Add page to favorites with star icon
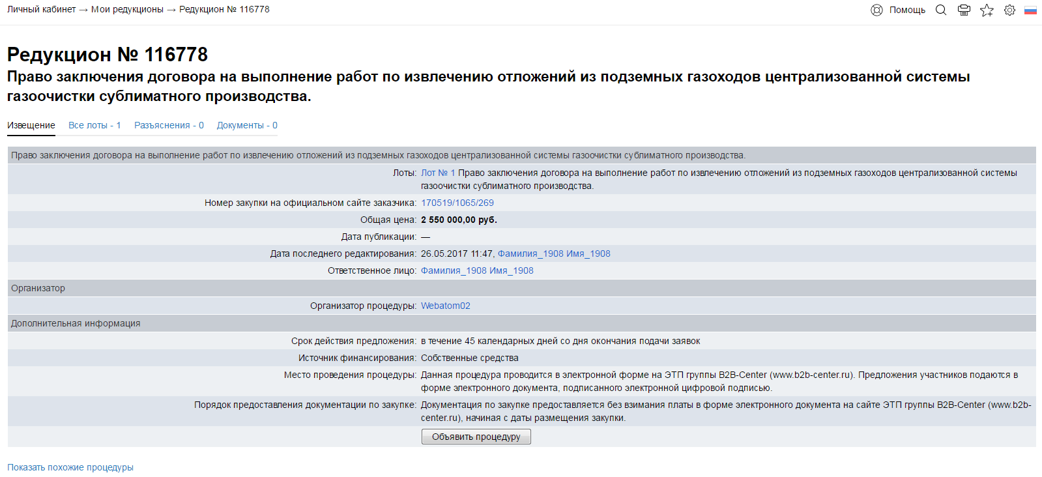The image size is (1042, 477). 987,10
